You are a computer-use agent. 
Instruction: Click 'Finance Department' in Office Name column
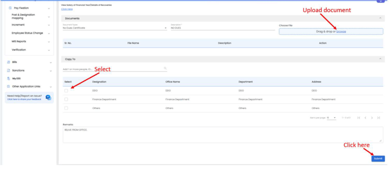(x=177, y=100)
